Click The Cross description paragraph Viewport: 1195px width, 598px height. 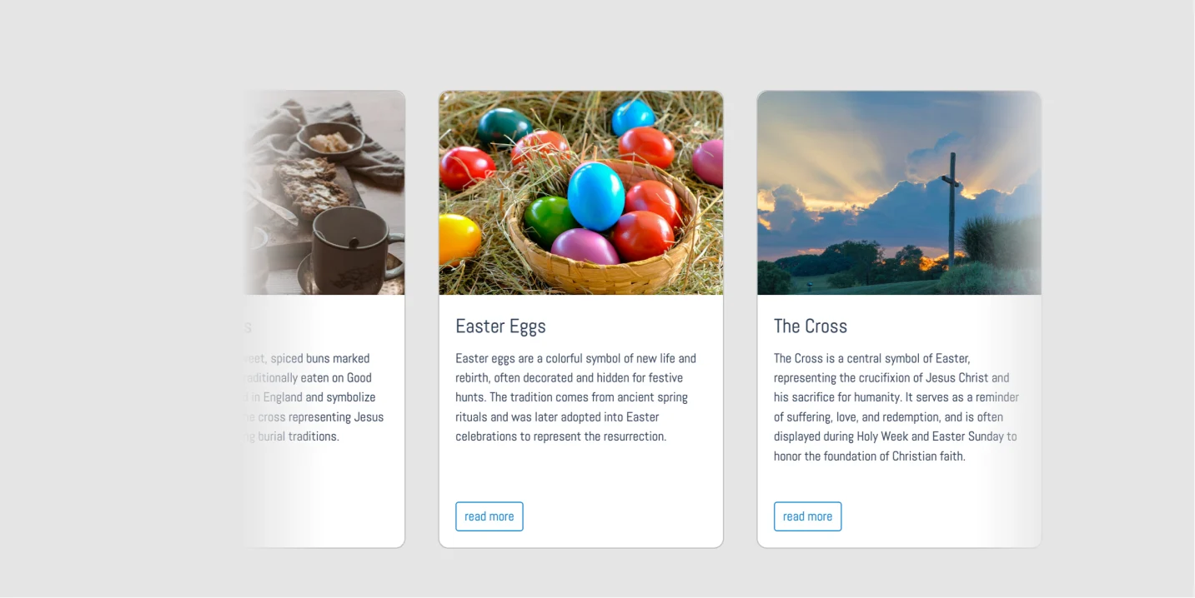click(896, 407)
